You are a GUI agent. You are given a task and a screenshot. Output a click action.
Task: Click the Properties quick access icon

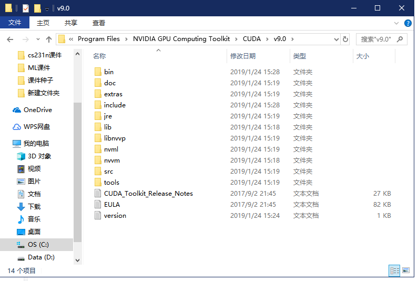click(26, 8)
